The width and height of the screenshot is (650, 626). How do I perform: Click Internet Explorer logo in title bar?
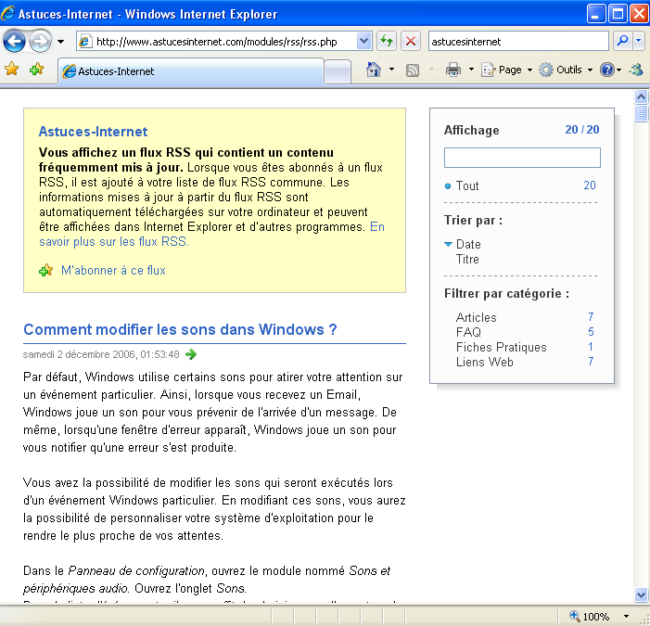(8, 14)
